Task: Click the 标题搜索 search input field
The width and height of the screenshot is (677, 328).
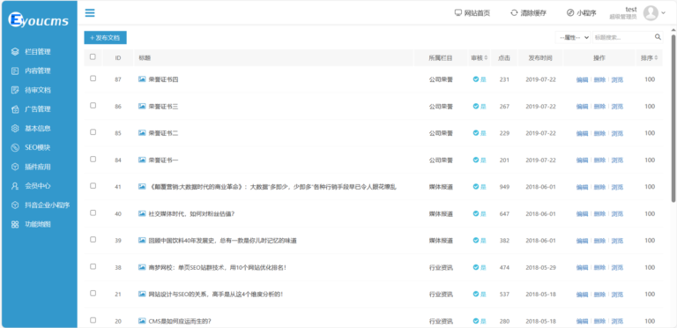Action: (621, 38)
